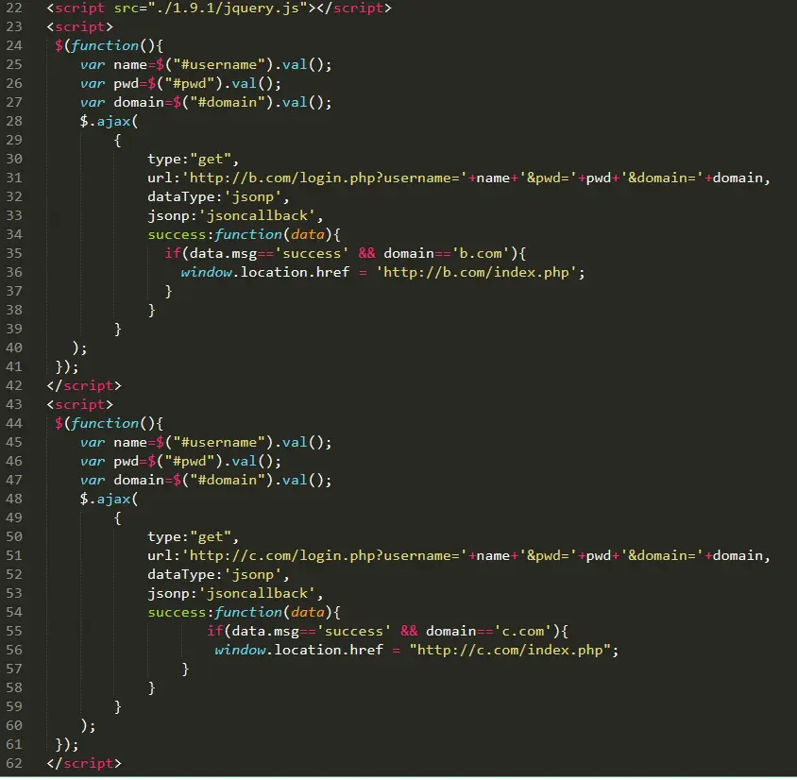Click '&&' operator on line 35
Screen dimensions: 797x780
coord(366,254)
